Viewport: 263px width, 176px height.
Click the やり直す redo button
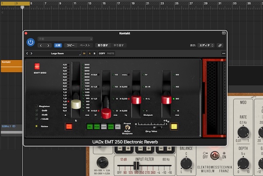click(119, 45)
